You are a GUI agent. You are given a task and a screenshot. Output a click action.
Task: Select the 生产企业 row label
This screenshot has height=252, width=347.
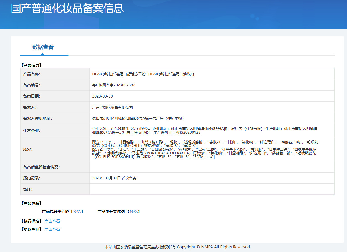coord(32,131)
